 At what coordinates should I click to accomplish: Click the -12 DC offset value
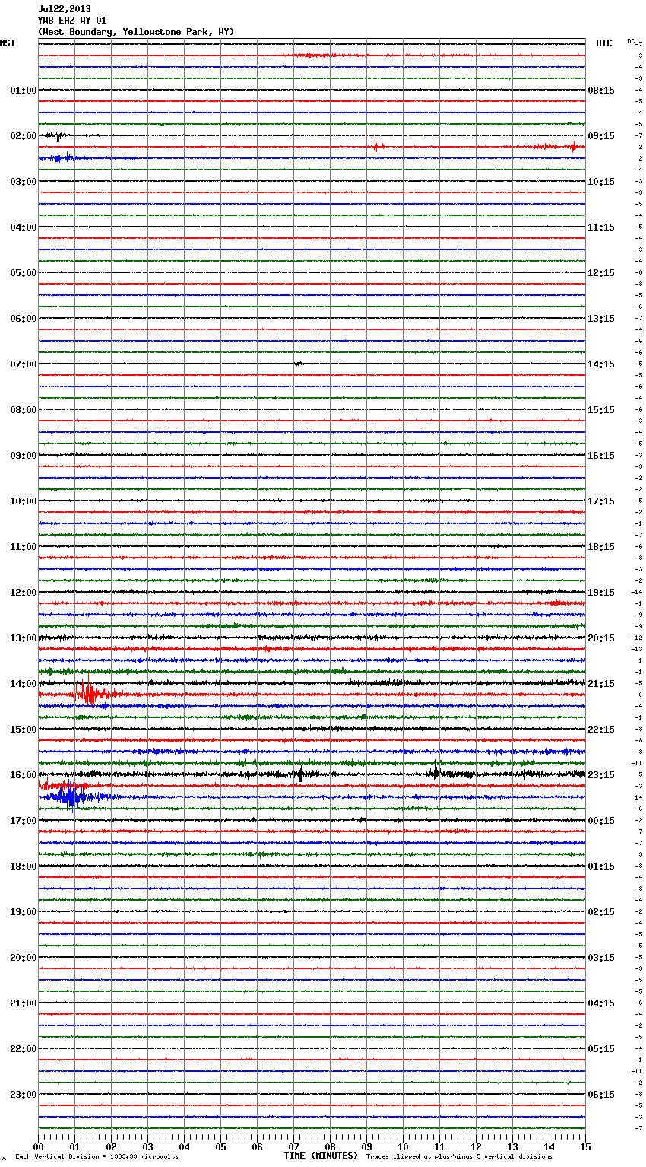(637, 638)
